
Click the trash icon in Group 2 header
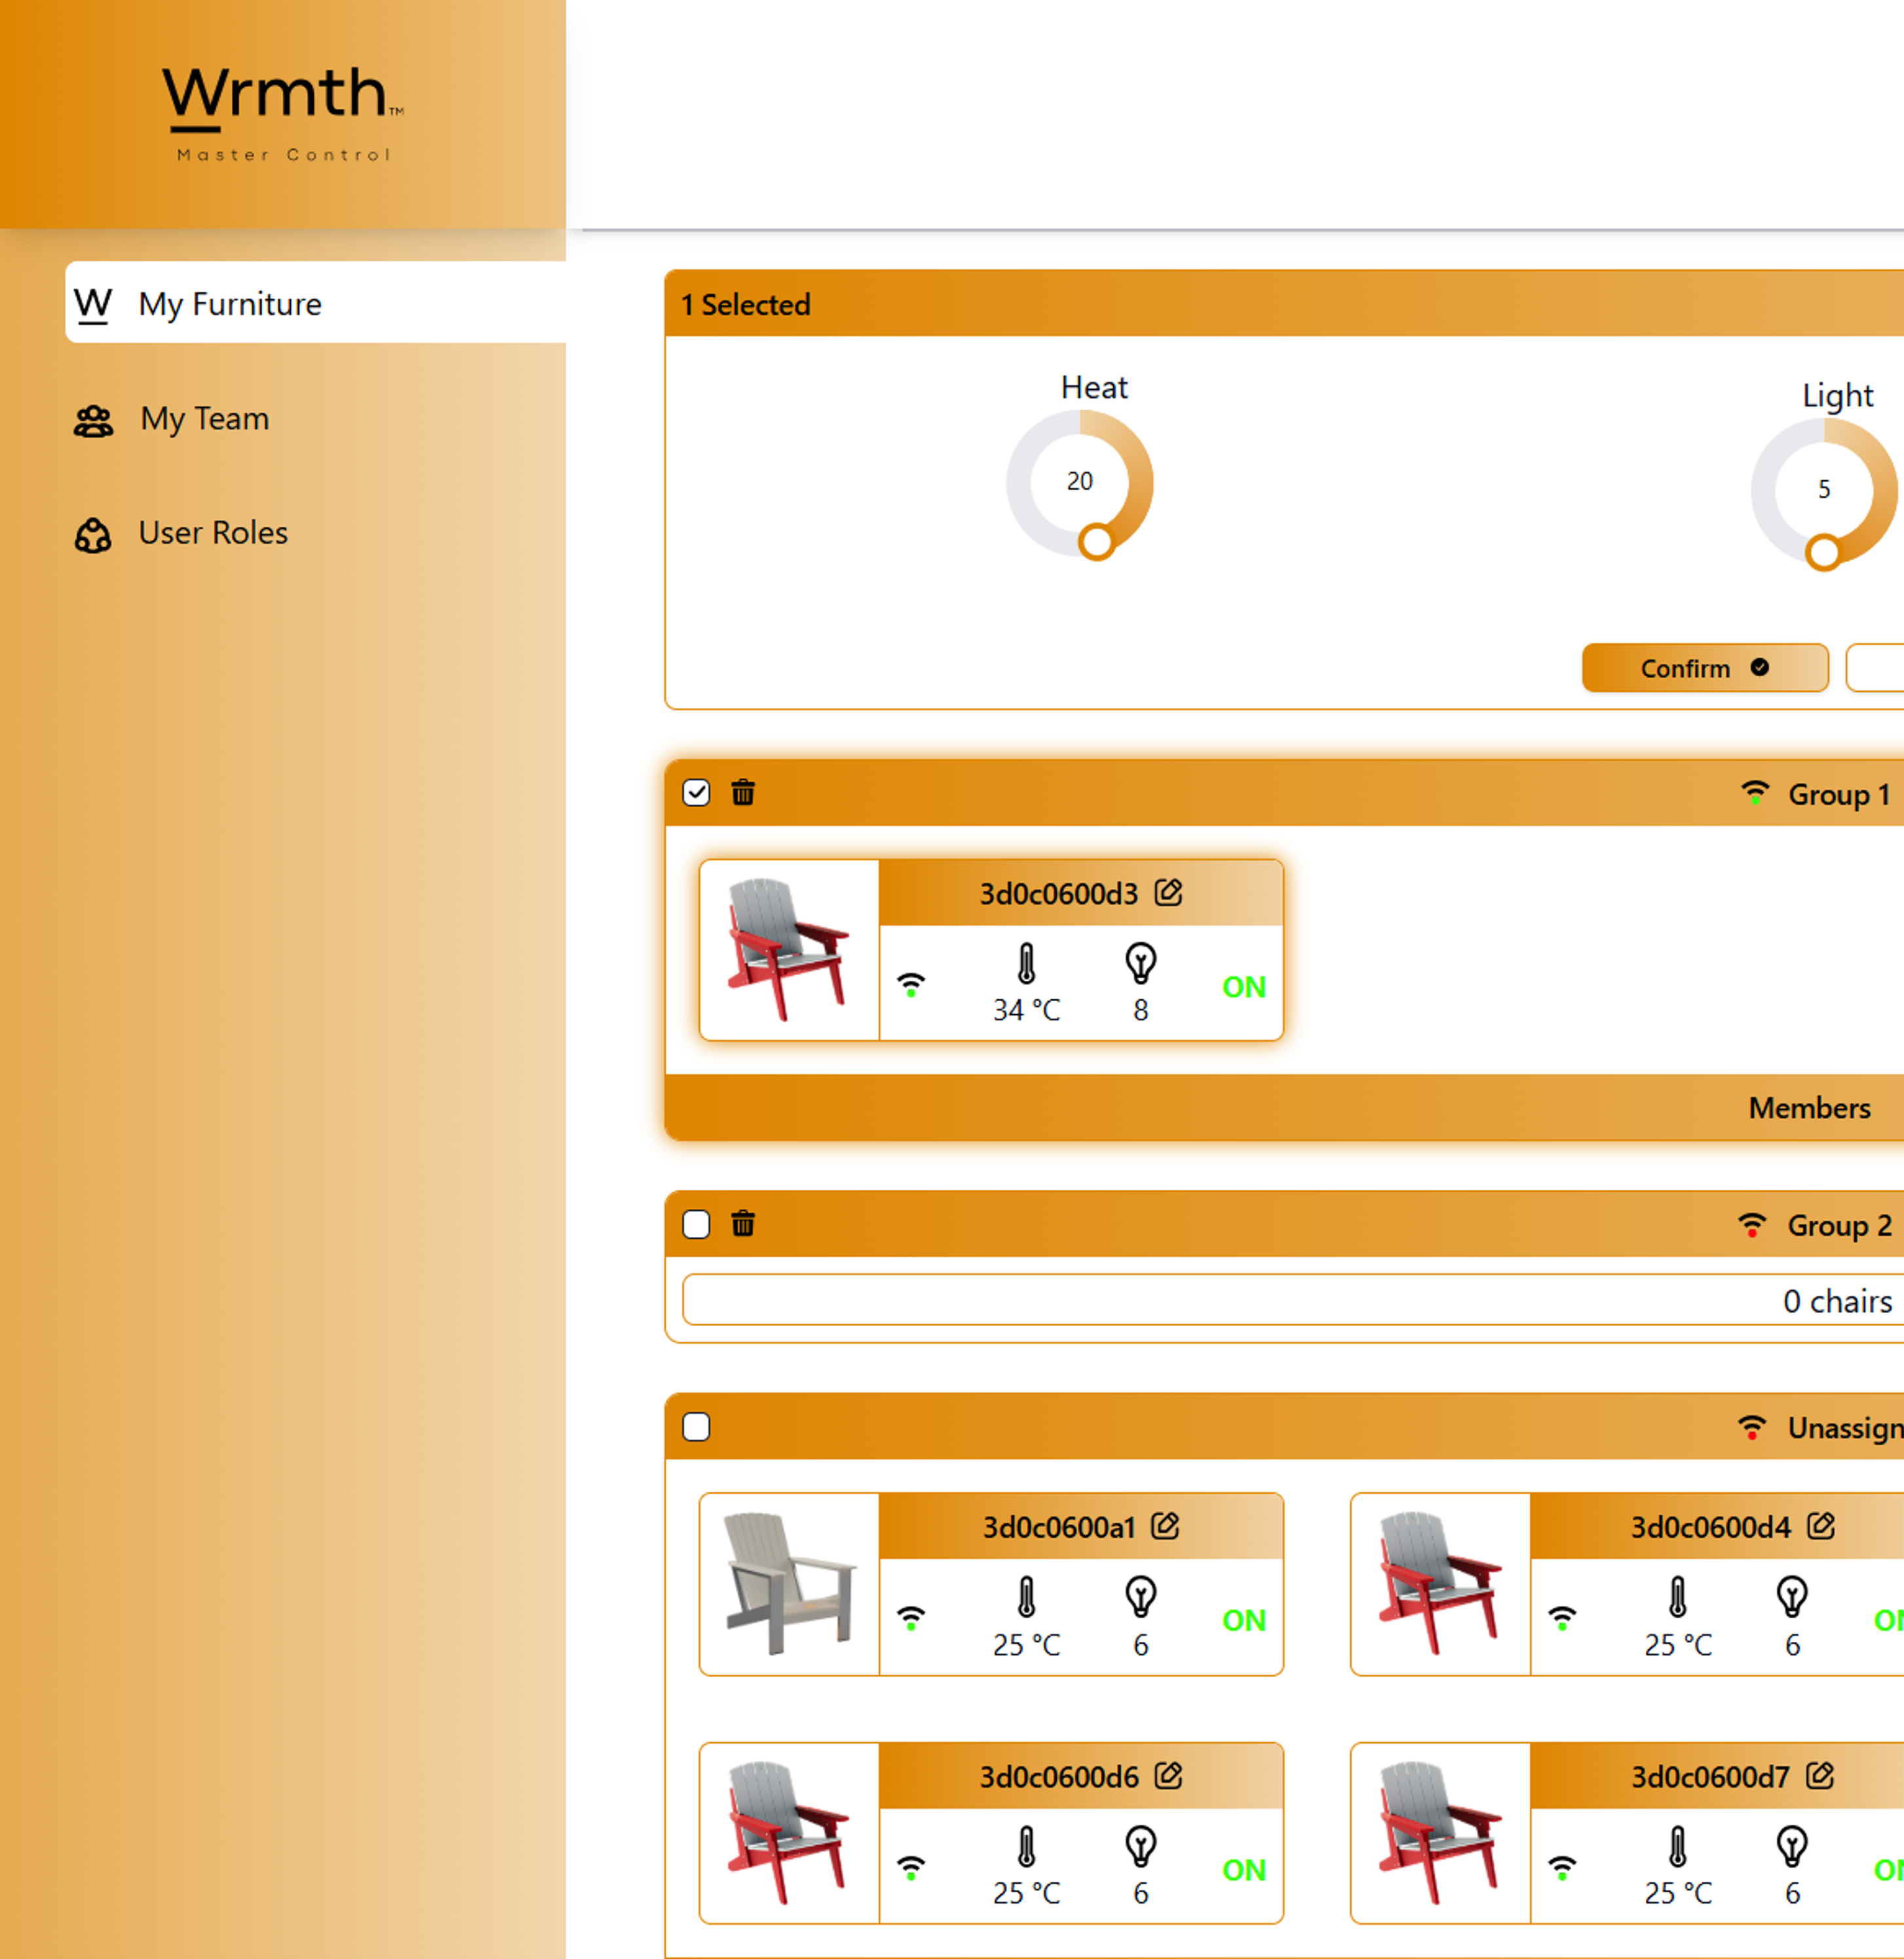(x=742, y=1224)
